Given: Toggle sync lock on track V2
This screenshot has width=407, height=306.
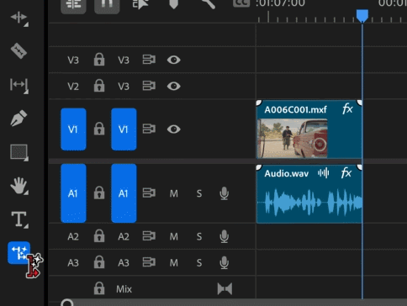Looking at the screenshot, I should [x=149, y=86].
